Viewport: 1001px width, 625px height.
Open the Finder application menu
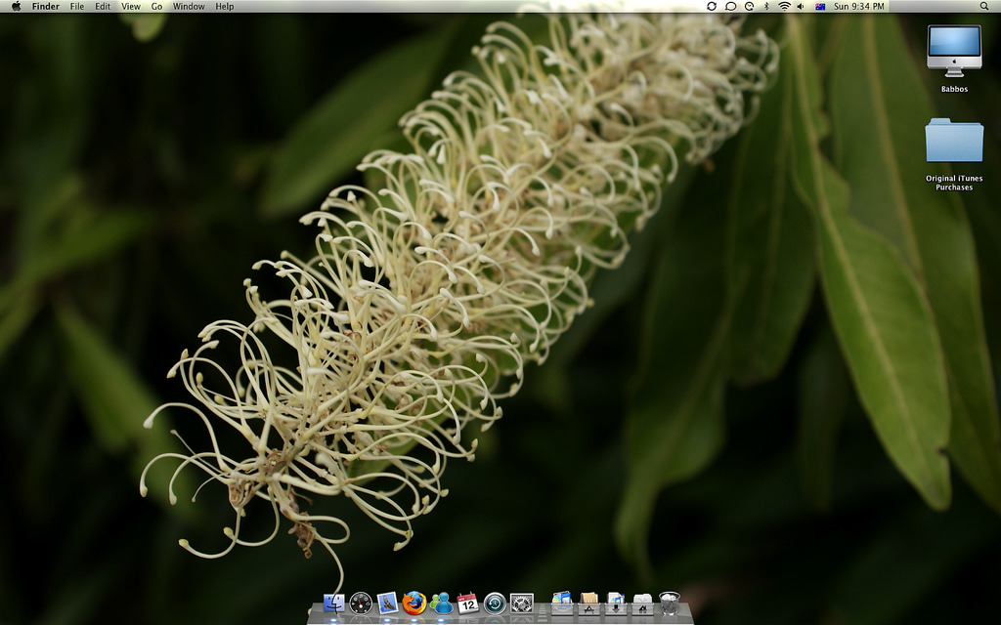tap(45, 7)
